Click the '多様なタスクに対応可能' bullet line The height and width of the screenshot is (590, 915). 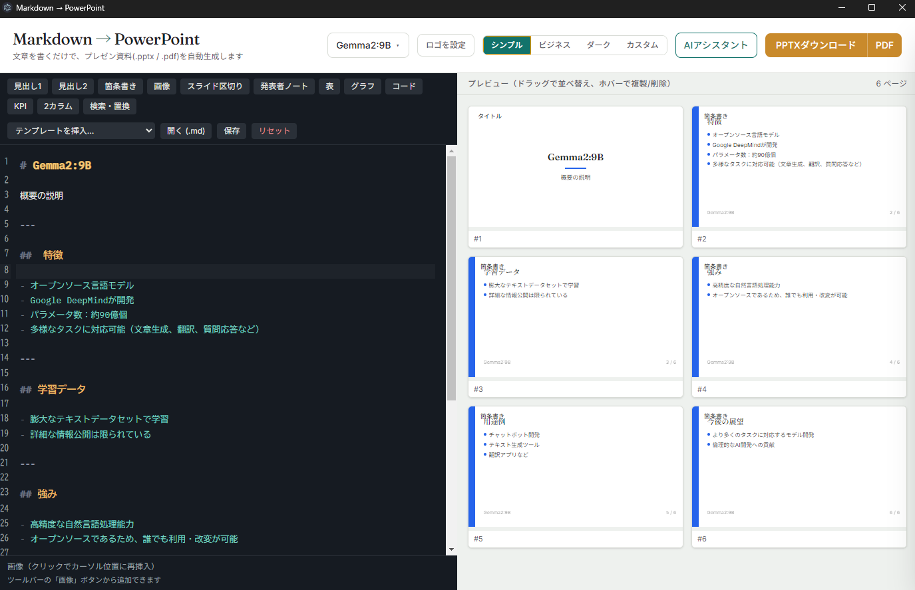tap(140, 329)
